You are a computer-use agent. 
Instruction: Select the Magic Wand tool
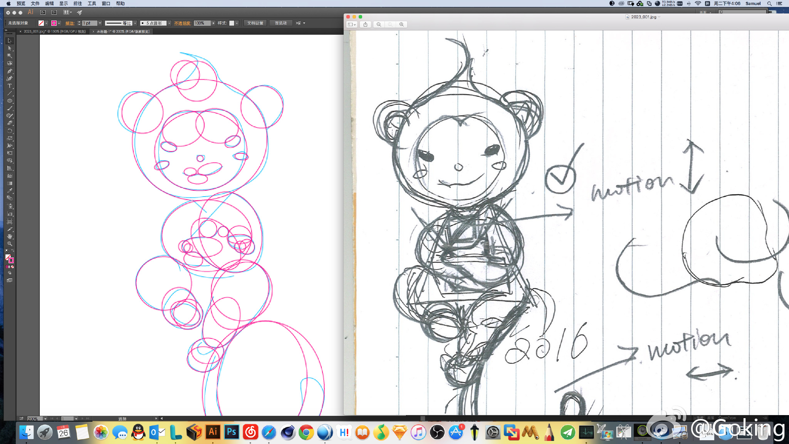click(x=10, y=56)
